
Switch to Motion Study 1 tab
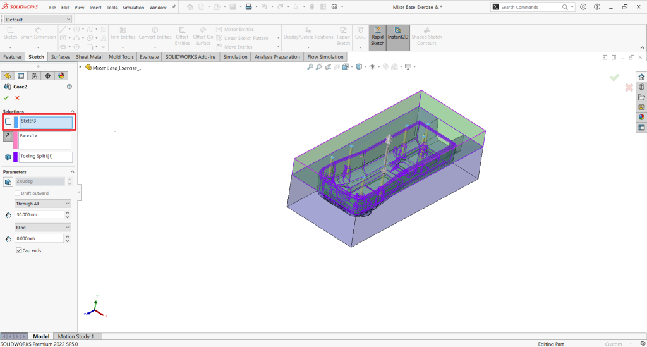point(76,336)
